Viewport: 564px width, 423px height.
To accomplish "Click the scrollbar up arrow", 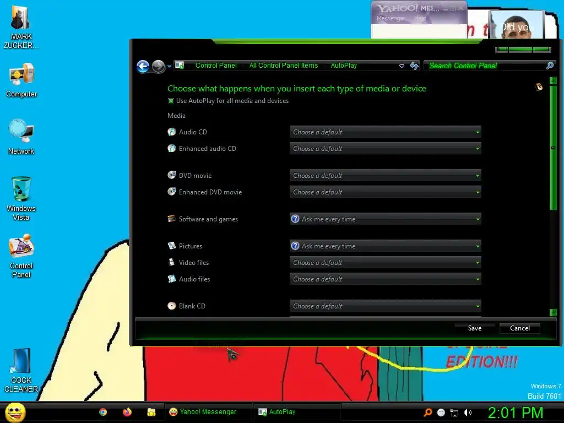I will (553, 81).
